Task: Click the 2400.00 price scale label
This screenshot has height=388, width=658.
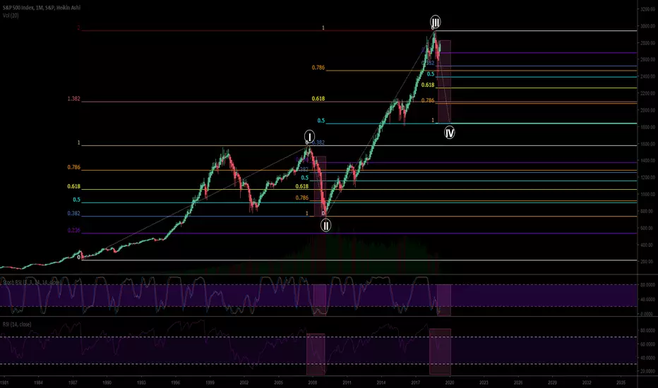Action: pyautogui.click(x=648, y=76)
